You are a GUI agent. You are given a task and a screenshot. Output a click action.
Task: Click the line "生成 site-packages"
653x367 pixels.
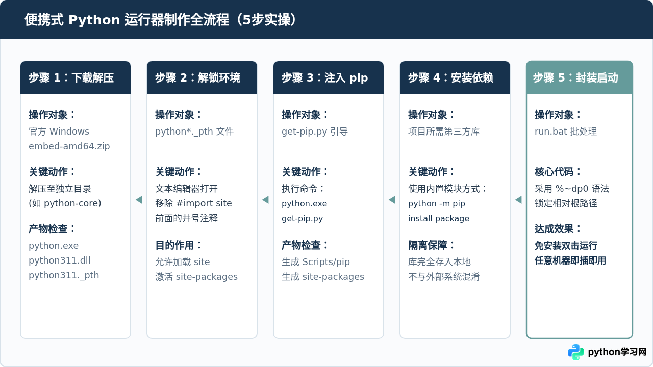323,277
